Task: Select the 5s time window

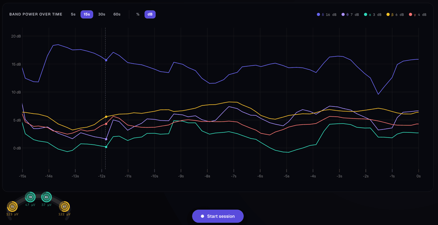Action: coord(73,14)
